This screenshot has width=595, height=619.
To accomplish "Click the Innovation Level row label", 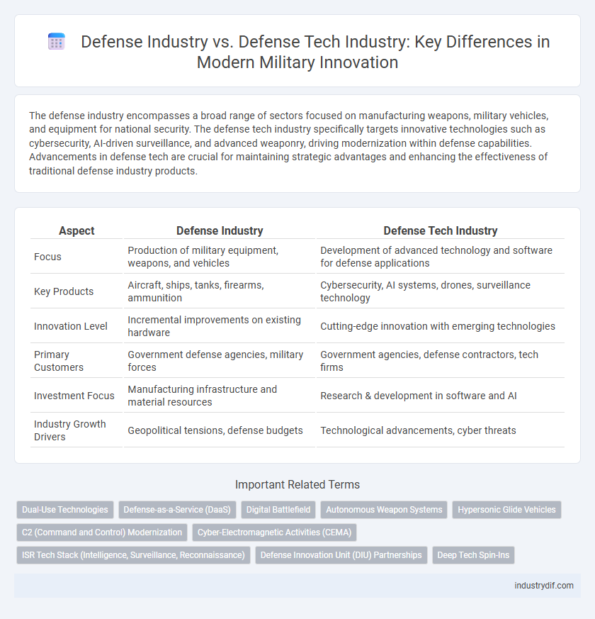I will click(x=71, y=326).
